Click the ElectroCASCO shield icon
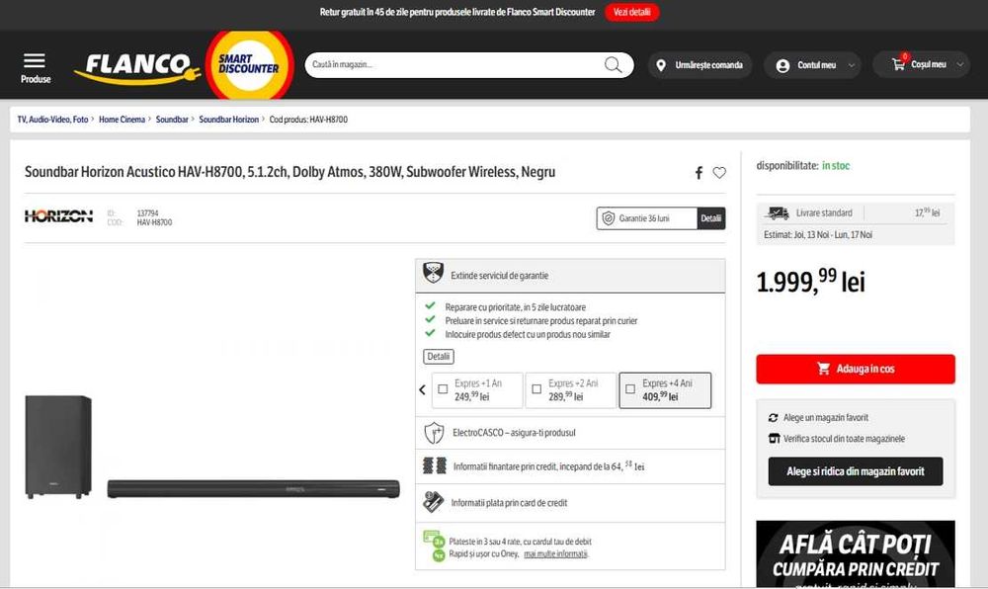The width and height of the screenshot is (988, 589). (434, 433)
